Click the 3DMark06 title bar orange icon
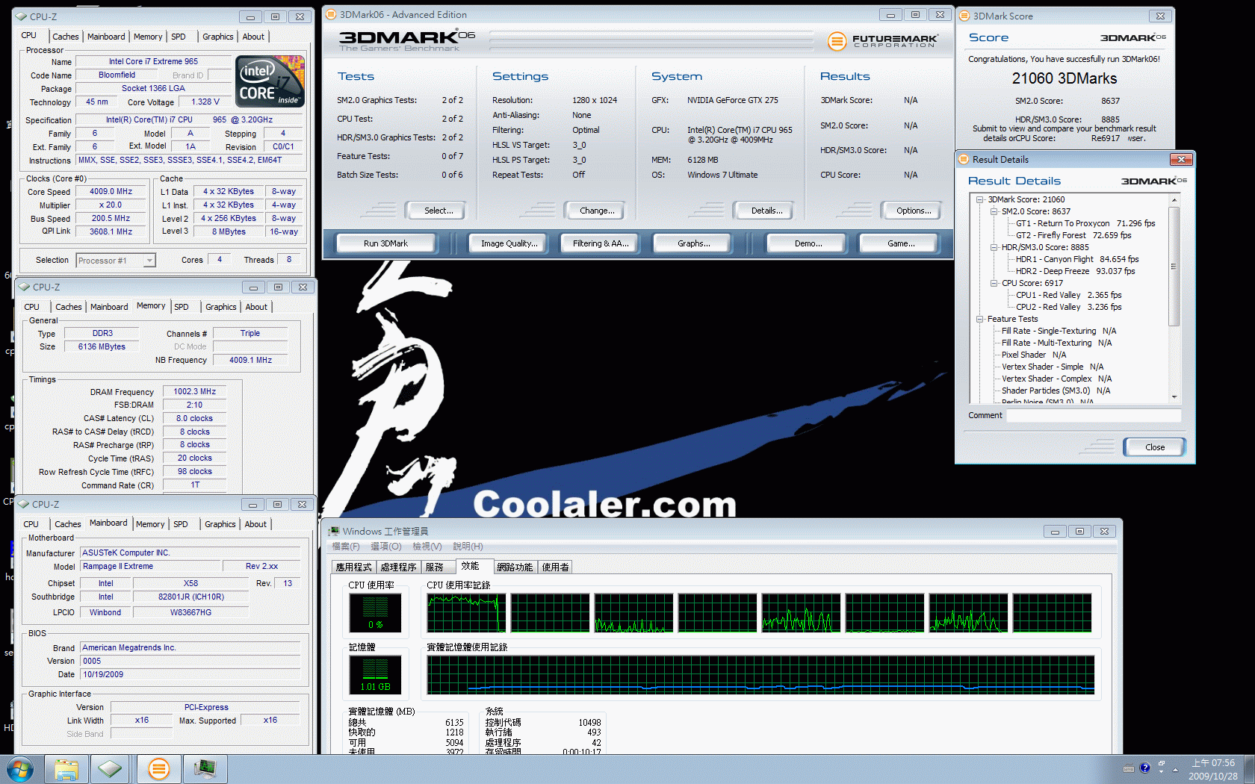Viewport: 1255px width, 784px height. click(x=331, y=14)
